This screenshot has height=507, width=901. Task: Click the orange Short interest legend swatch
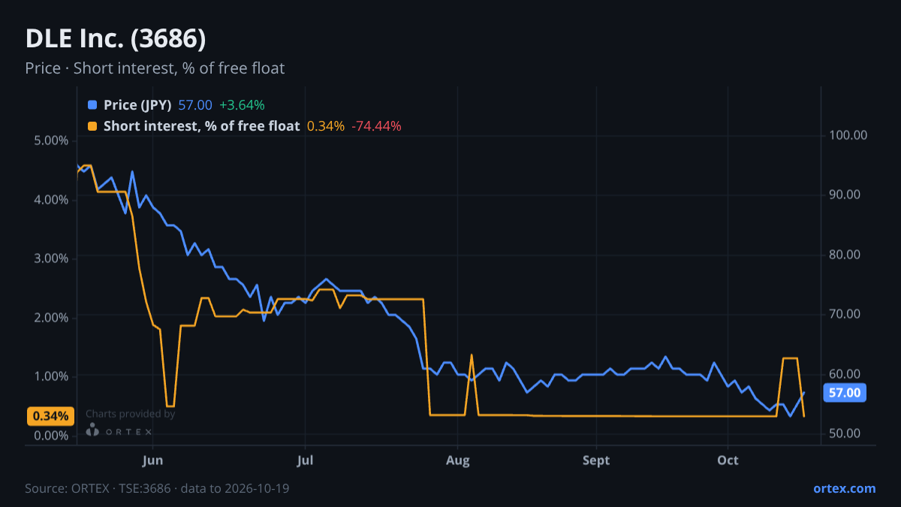pos(92,126)
